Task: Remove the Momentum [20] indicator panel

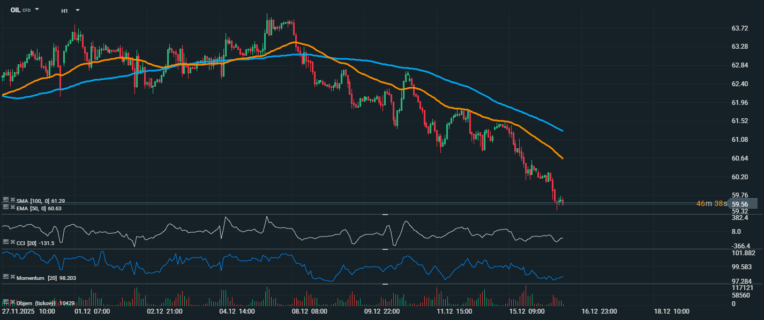Action: point(12,277)
